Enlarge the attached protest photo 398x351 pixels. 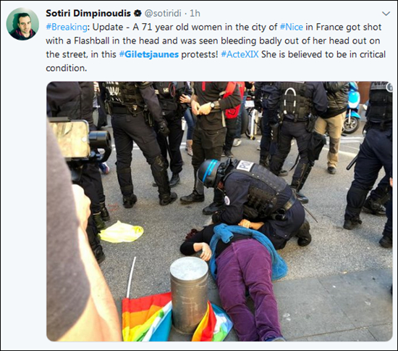(219, 211)
